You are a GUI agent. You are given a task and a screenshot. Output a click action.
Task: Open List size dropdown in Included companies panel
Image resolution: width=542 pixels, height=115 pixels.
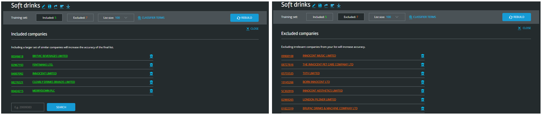pos(116,18)
